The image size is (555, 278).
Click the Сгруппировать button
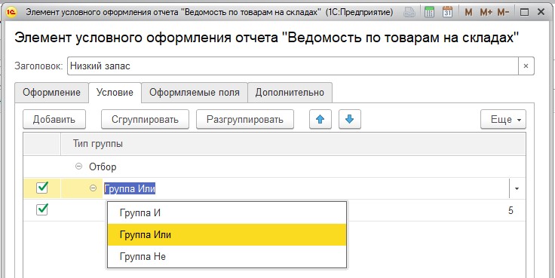click(x=145, y=119)
